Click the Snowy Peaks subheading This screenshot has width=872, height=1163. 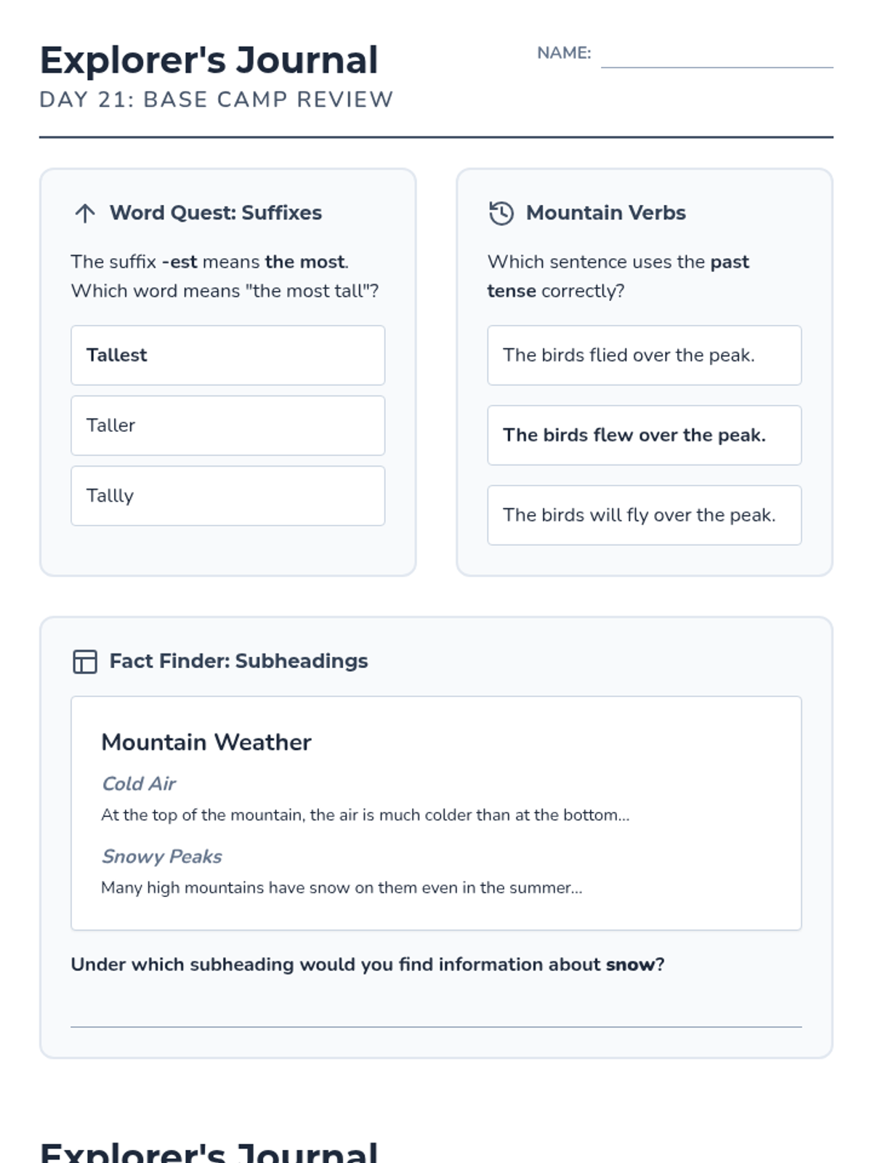coord(161,856)
